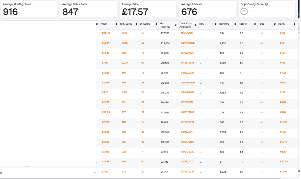301x179 pixels.
Task: Click the Opportunity Score help icon
Action: coord(266,4)
